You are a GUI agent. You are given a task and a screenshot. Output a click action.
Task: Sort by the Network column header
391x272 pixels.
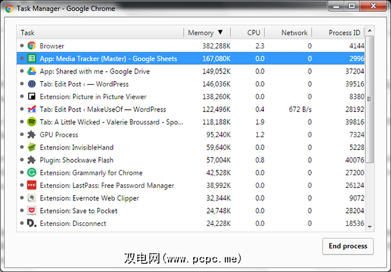[288, 33]
